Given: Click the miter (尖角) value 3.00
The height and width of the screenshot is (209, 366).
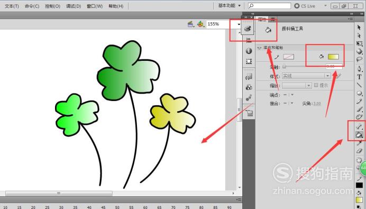Looking at the screenshot, I should (x=317, y=104).
